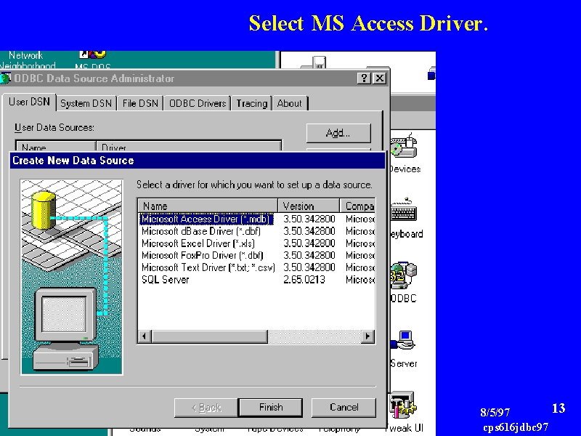The width and height of the screenshot is (581, 436).
Task: Click the version cell of the Excel driver row
Action: click(309, 243)
